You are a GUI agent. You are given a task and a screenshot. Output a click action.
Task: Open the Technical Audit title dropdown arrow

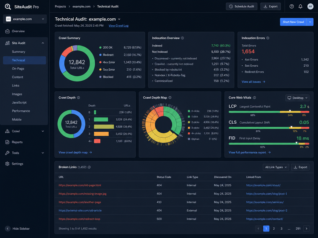point(119,19)
